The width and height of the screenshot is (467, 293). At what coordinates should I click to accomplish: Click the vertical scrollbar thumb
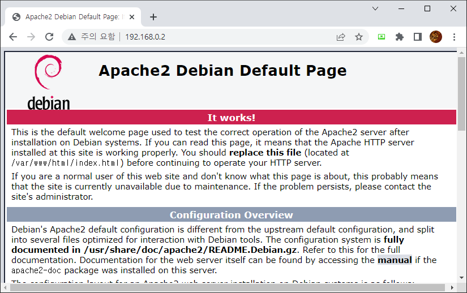click(x=462, y=94)
